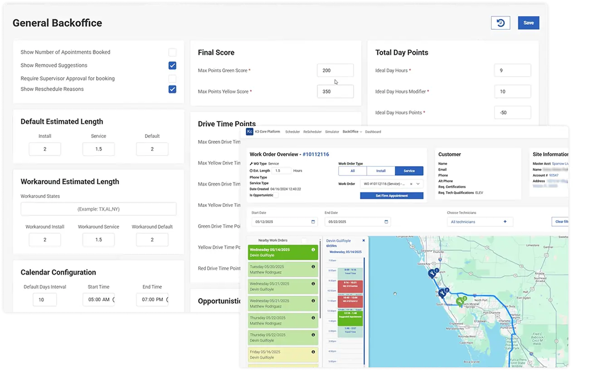592x371 pixels.
Task: Open the Work Order #10112116 dropdown
Action: coord(417,184)
